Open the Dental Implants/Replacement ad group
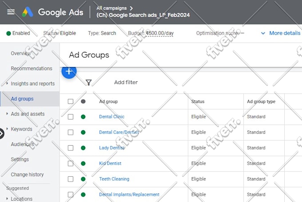Viewport: 302px width, 202px height. pos(129,194)
